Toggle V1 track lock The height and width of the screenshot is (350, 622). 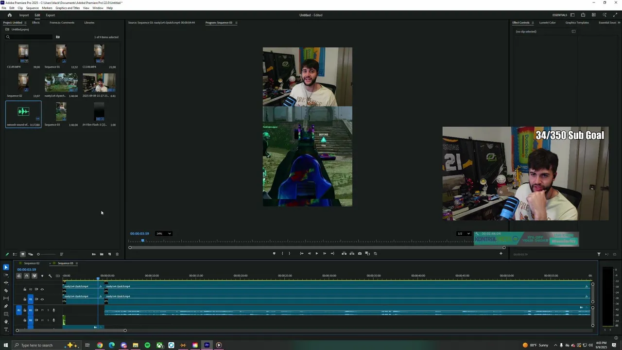[25, 299]
